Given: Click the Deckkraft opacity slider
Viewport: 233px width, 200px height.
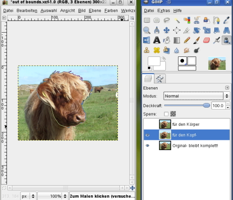Looking at the screenshot, I should pos(187,105).
